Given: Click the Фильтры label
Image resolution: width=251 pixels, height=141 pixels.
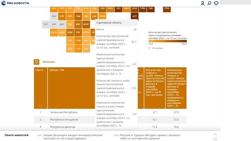Looking at the screenshot, I should [49, 62].
